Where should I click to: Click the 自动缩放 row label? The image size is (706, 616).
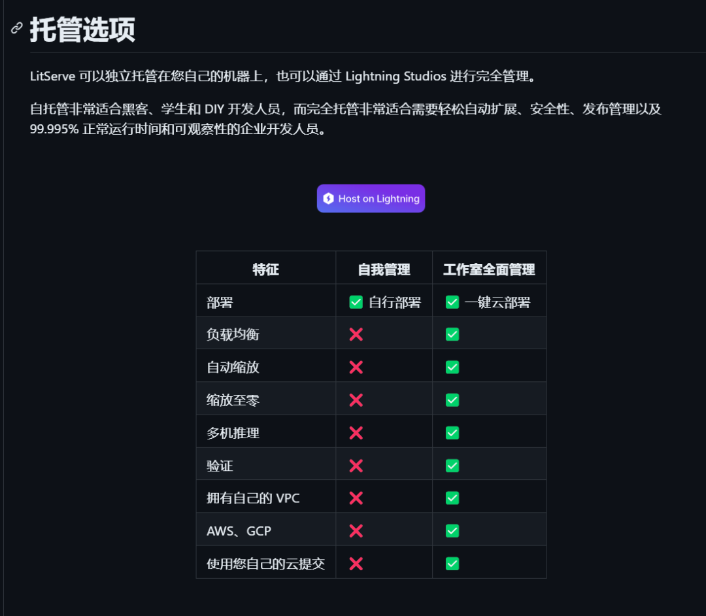point(232,367)
